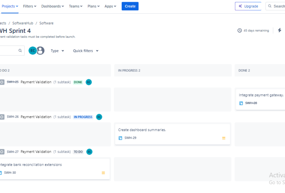Screen dimensions: 285x193
Task: Open the SWH-28 issue key
Action: point(251,103)
